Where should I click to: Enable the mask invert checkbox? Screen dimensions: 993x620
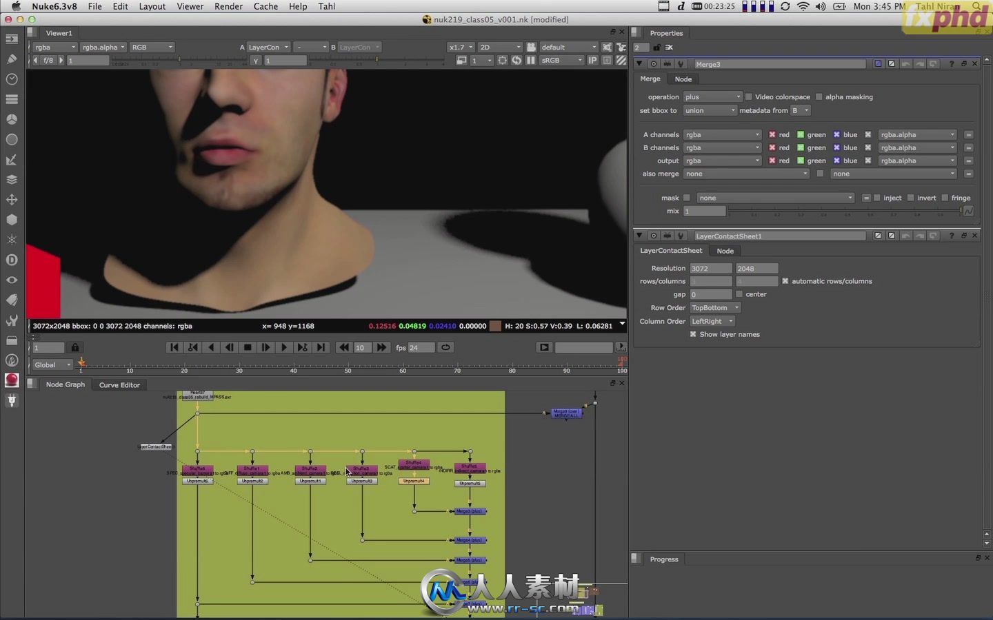click(911, 198)
